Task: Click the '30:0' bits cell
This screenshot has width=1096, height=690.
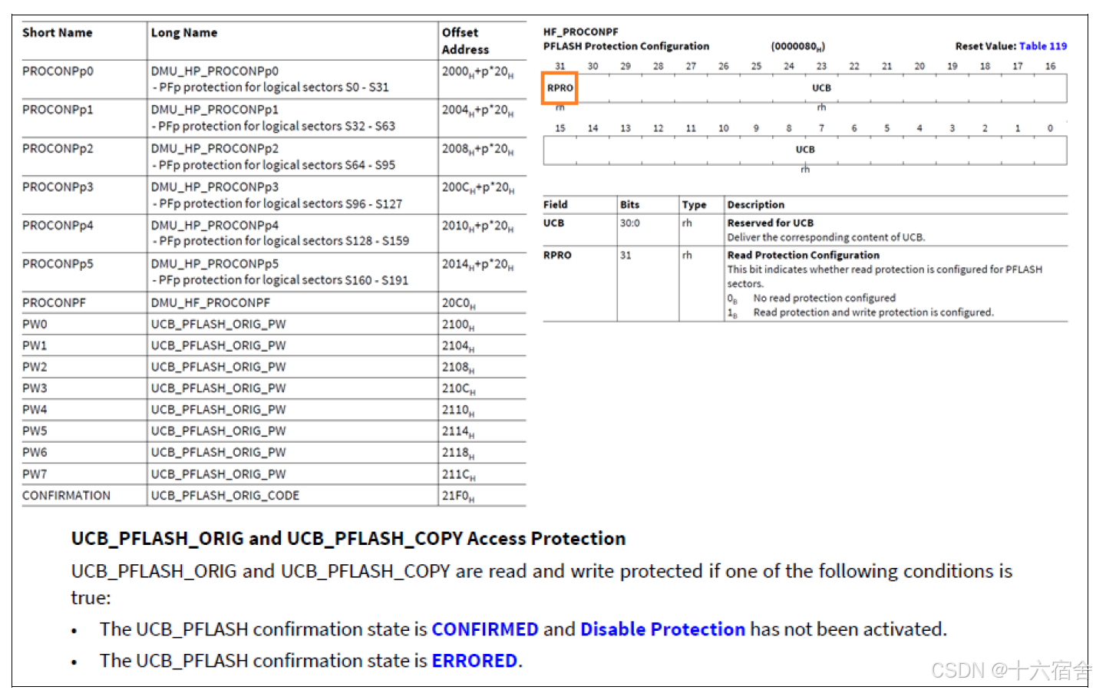Action: pos(630,223)
